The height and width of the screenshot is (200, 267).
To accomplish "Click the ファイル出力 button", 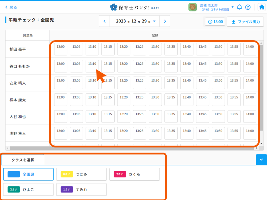I will point(245,22).
